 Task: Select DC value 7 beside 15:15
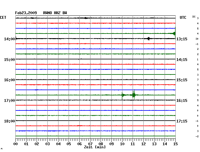pyautogui.click(x=198, y=80)
